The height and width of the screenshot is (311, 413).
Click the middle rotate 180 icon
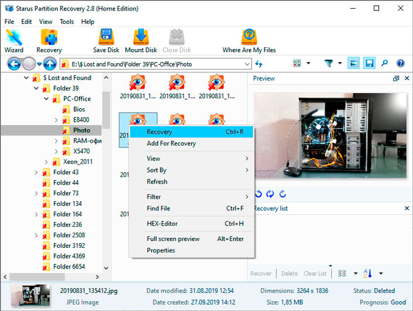(270, 193)
